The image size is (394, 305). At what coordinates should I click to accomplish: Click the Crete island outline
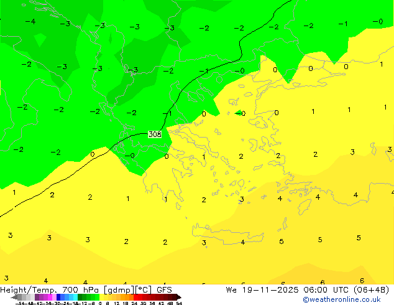point(227,234)
